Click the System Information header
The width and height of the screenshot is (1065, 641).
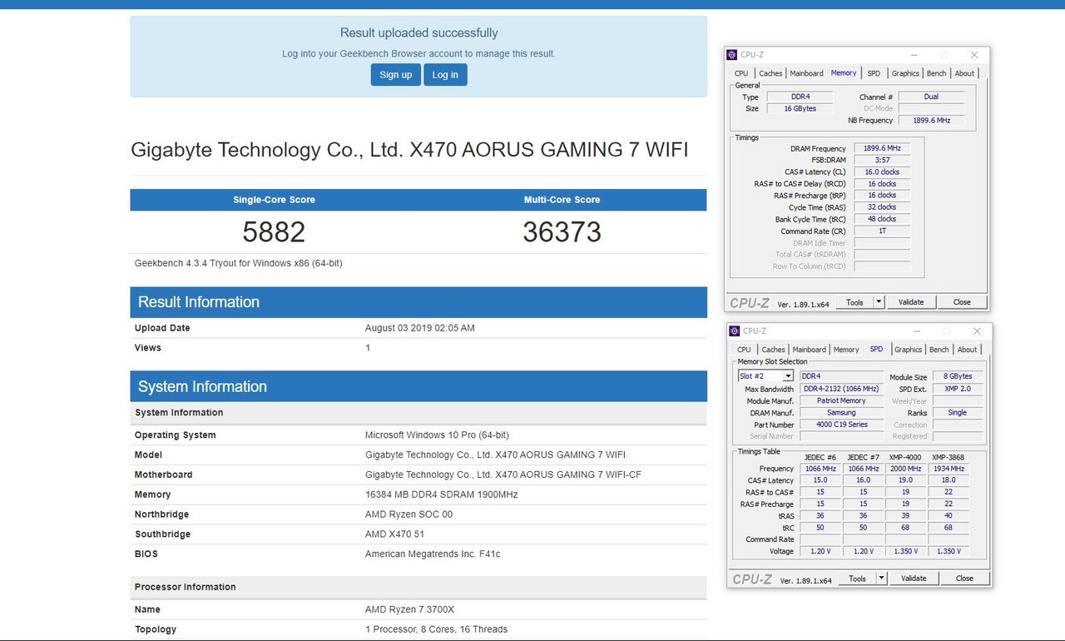pos(419,386)
